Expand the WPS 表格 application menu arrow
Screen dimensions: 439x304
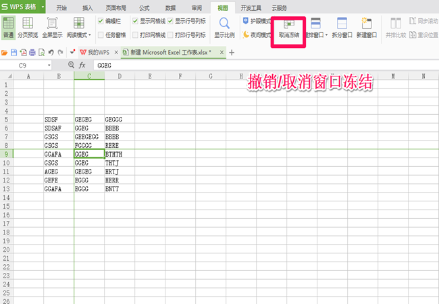43,7
